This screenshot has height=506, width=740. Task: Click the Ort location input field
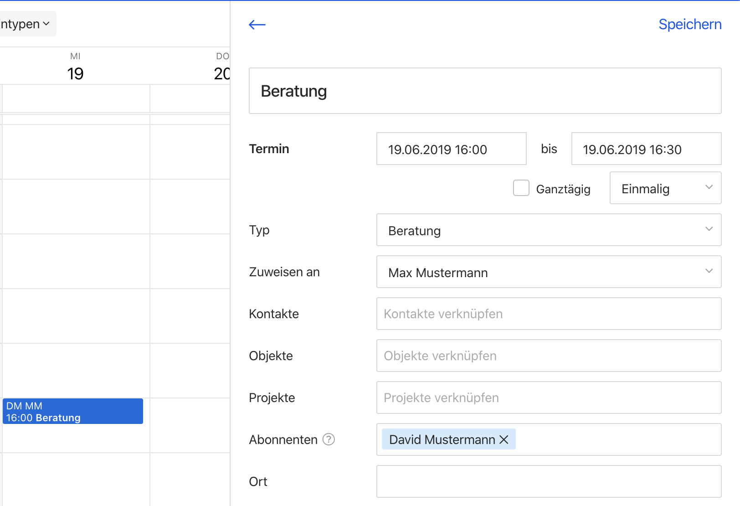coord(549,481)
